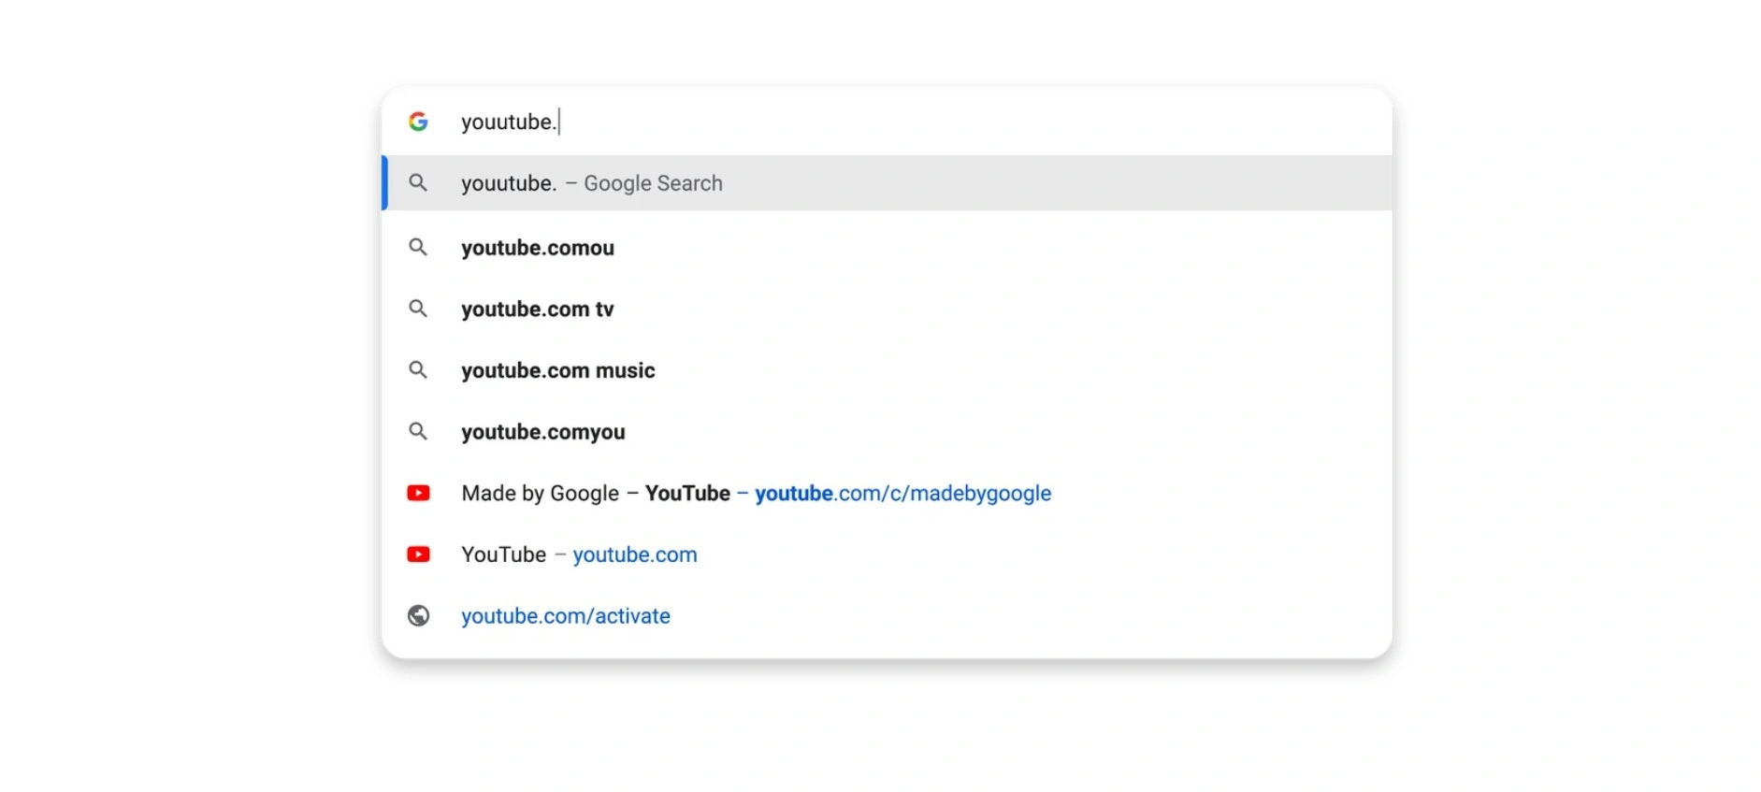Click magnifier icon next to 'youtube.com tv'
This screenshot has width=1761, height=792.
pyautogui.click(x=418, y=309)
